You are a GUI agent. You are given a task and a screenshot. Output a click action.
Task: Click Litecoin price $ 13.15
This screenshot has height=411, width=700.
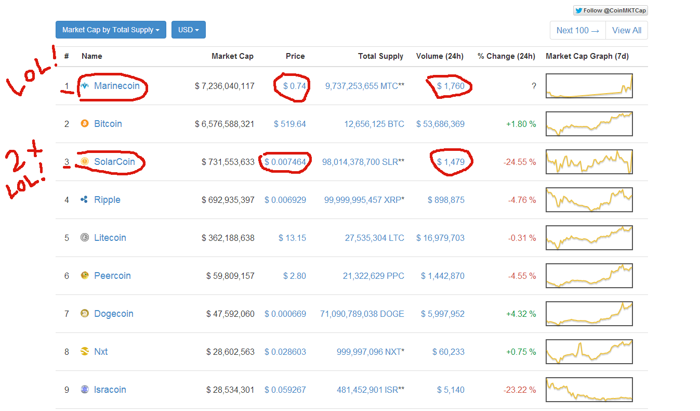(x=293, y=238)
